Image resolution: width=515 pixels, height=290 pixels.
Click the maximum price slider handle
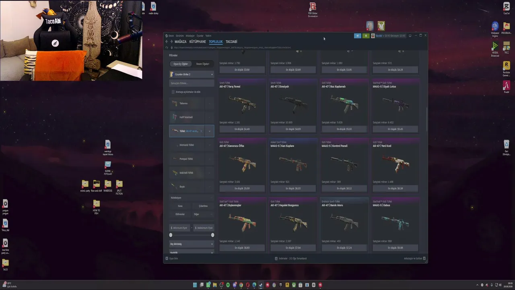tap(212, 235)
